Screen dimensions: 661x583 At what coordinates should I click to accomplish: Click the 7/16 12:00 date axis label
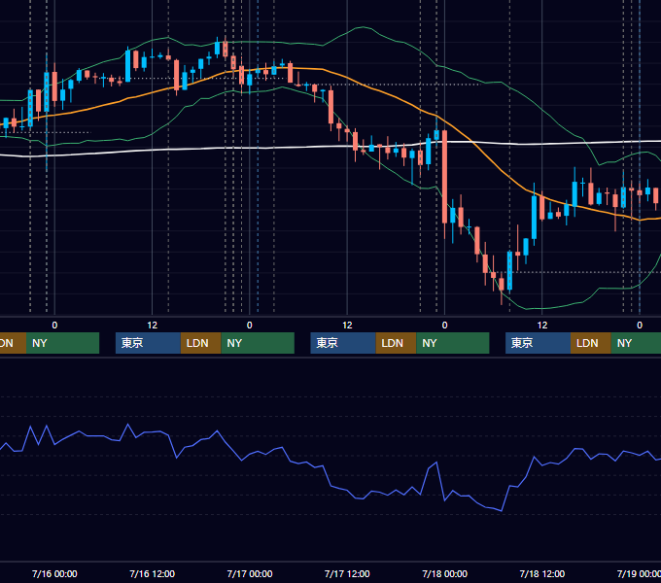coord(153,573)
